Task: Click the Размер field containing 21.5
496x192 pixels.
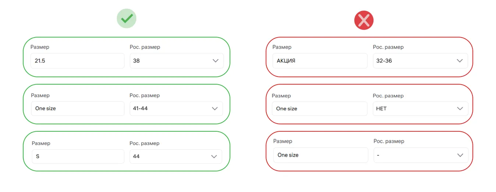Action: tap(77, 61)
